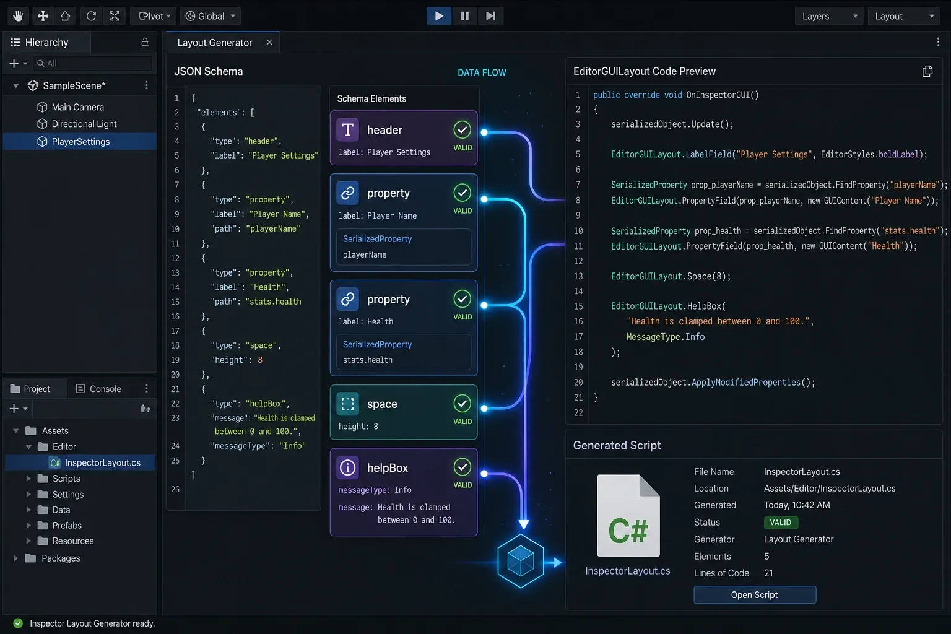Click the Hierarchy search field
This screenshot has height=634, width=951.
pos(93,63)
